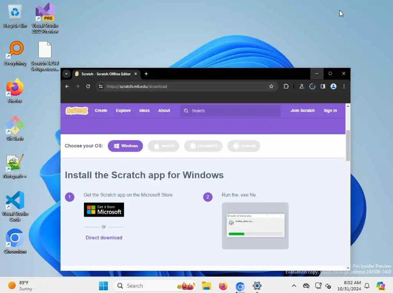The image size is (393, 293).
Task: Select the macOS option button
Action: 163,146
